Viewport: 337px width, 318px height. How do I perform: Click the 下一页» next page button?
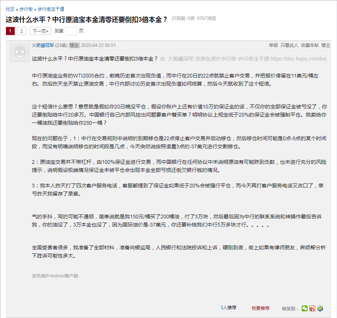(x=41, y=31)
